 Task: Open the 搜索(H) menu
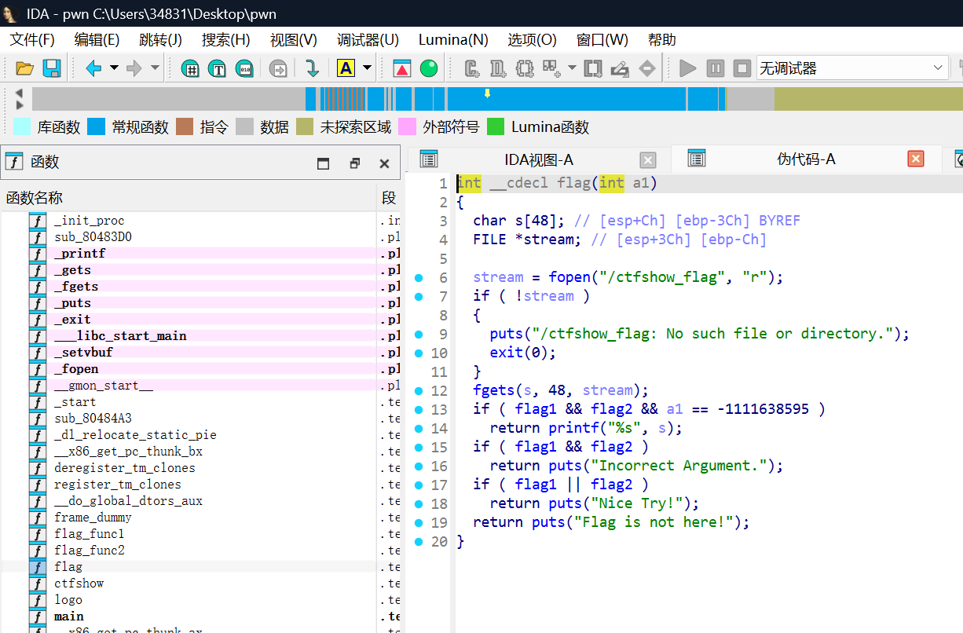tap(226, 40)
